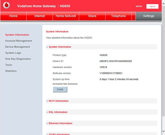The height and width of the screenshot is (135, 165).
Task: Open Statistics in sidebar
Action: click(x=11, y=71)
